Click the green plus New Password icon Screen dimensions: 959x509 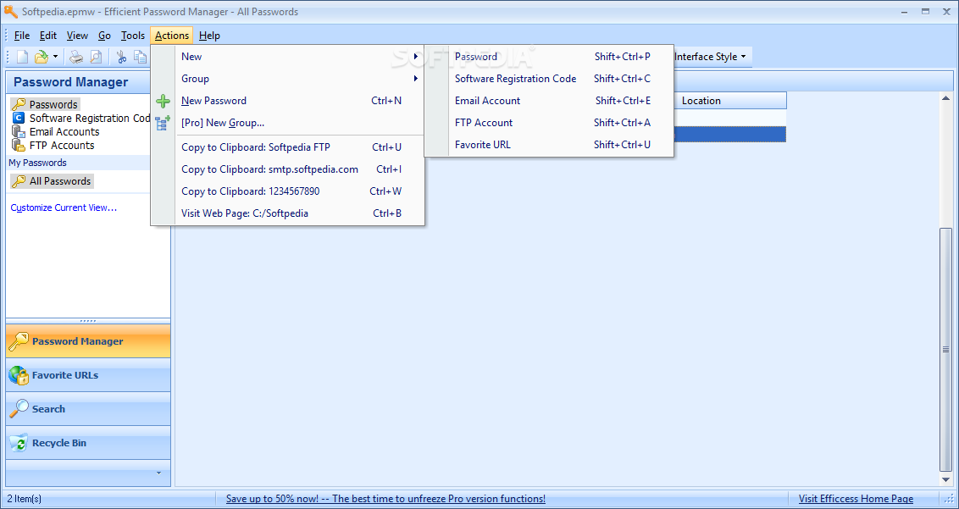pyautogui.click(x=163, y=101)
